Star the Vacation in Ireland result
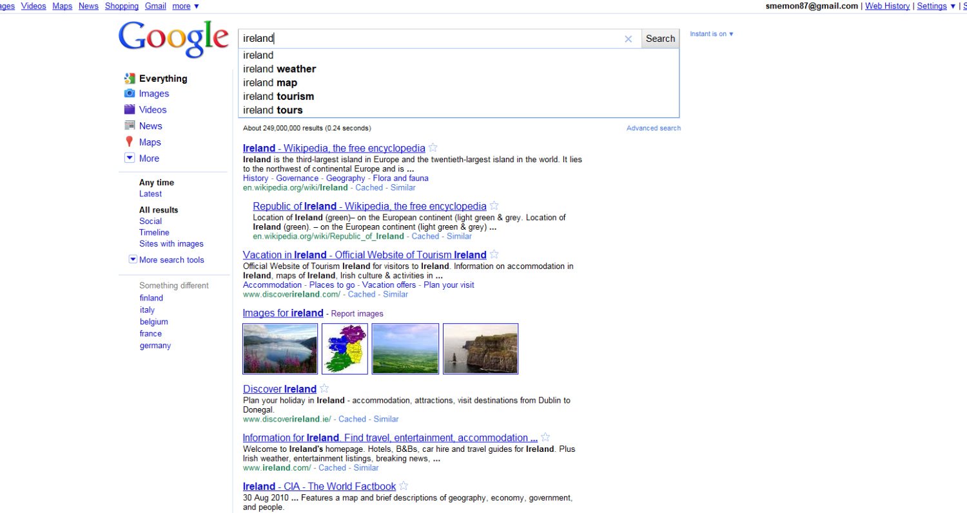The image size is (967, 513). (494, 254)
